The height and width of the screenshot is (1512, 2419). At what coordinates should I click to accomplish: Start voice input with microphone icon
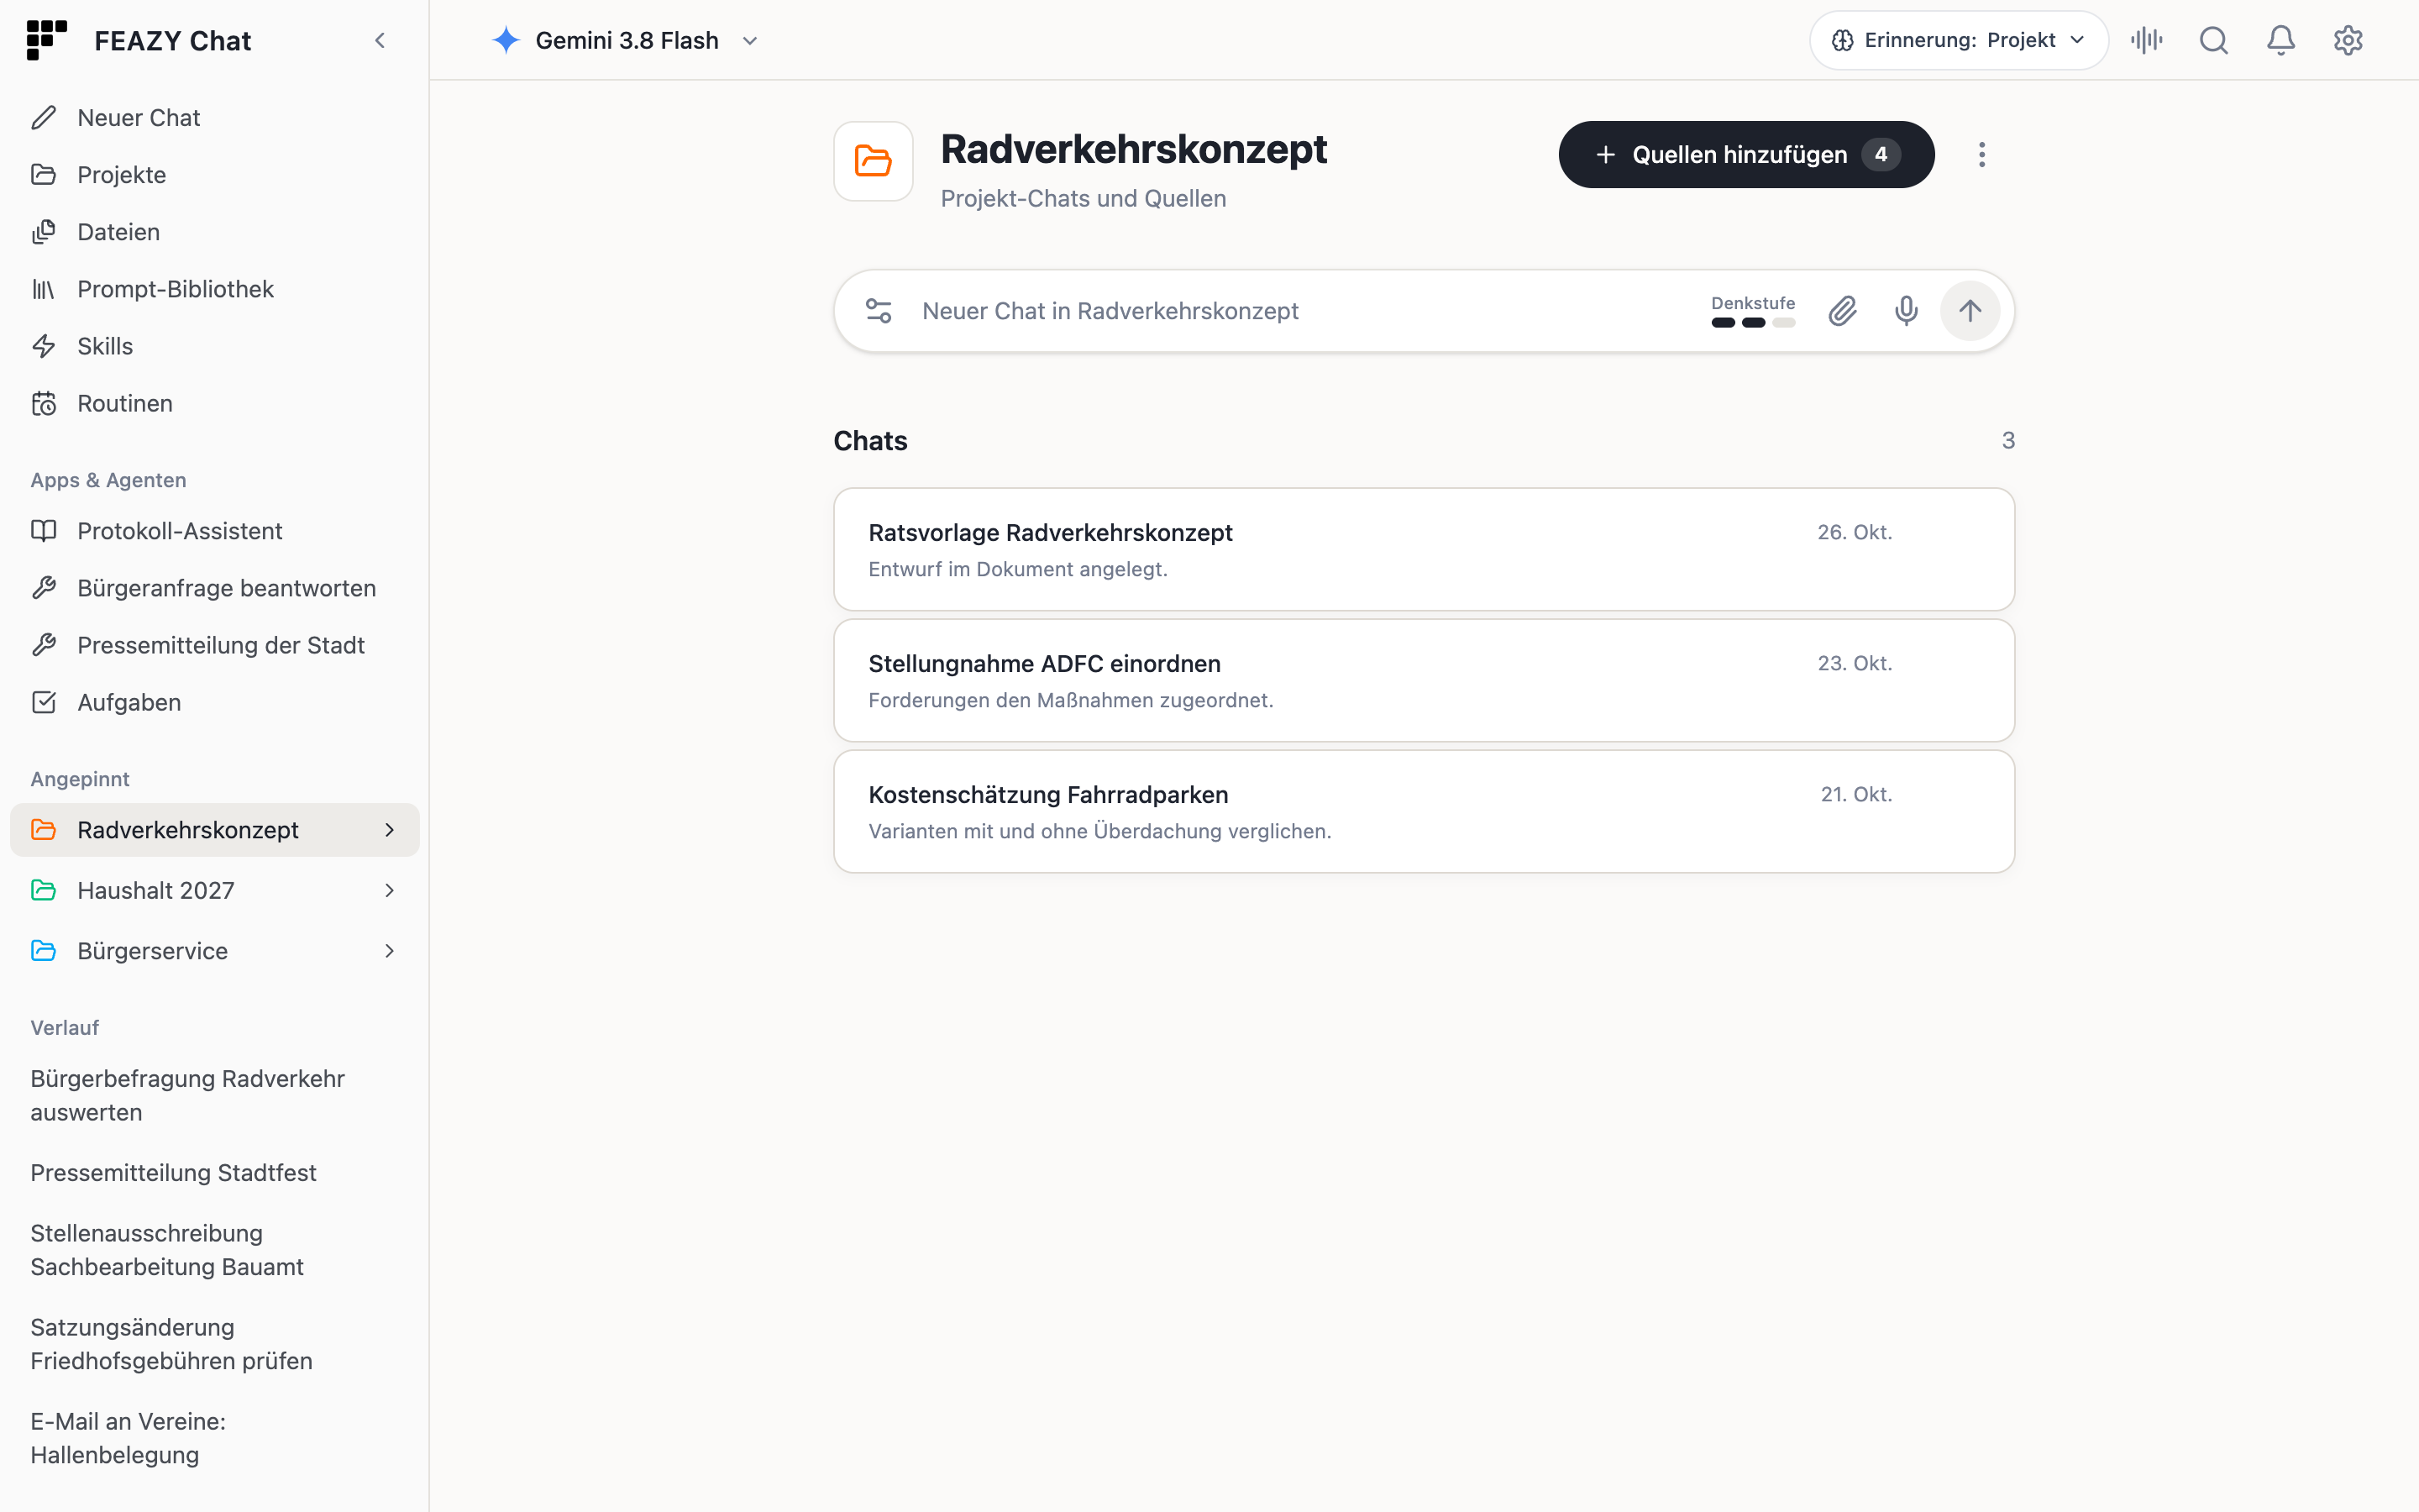click(1905, 311)
